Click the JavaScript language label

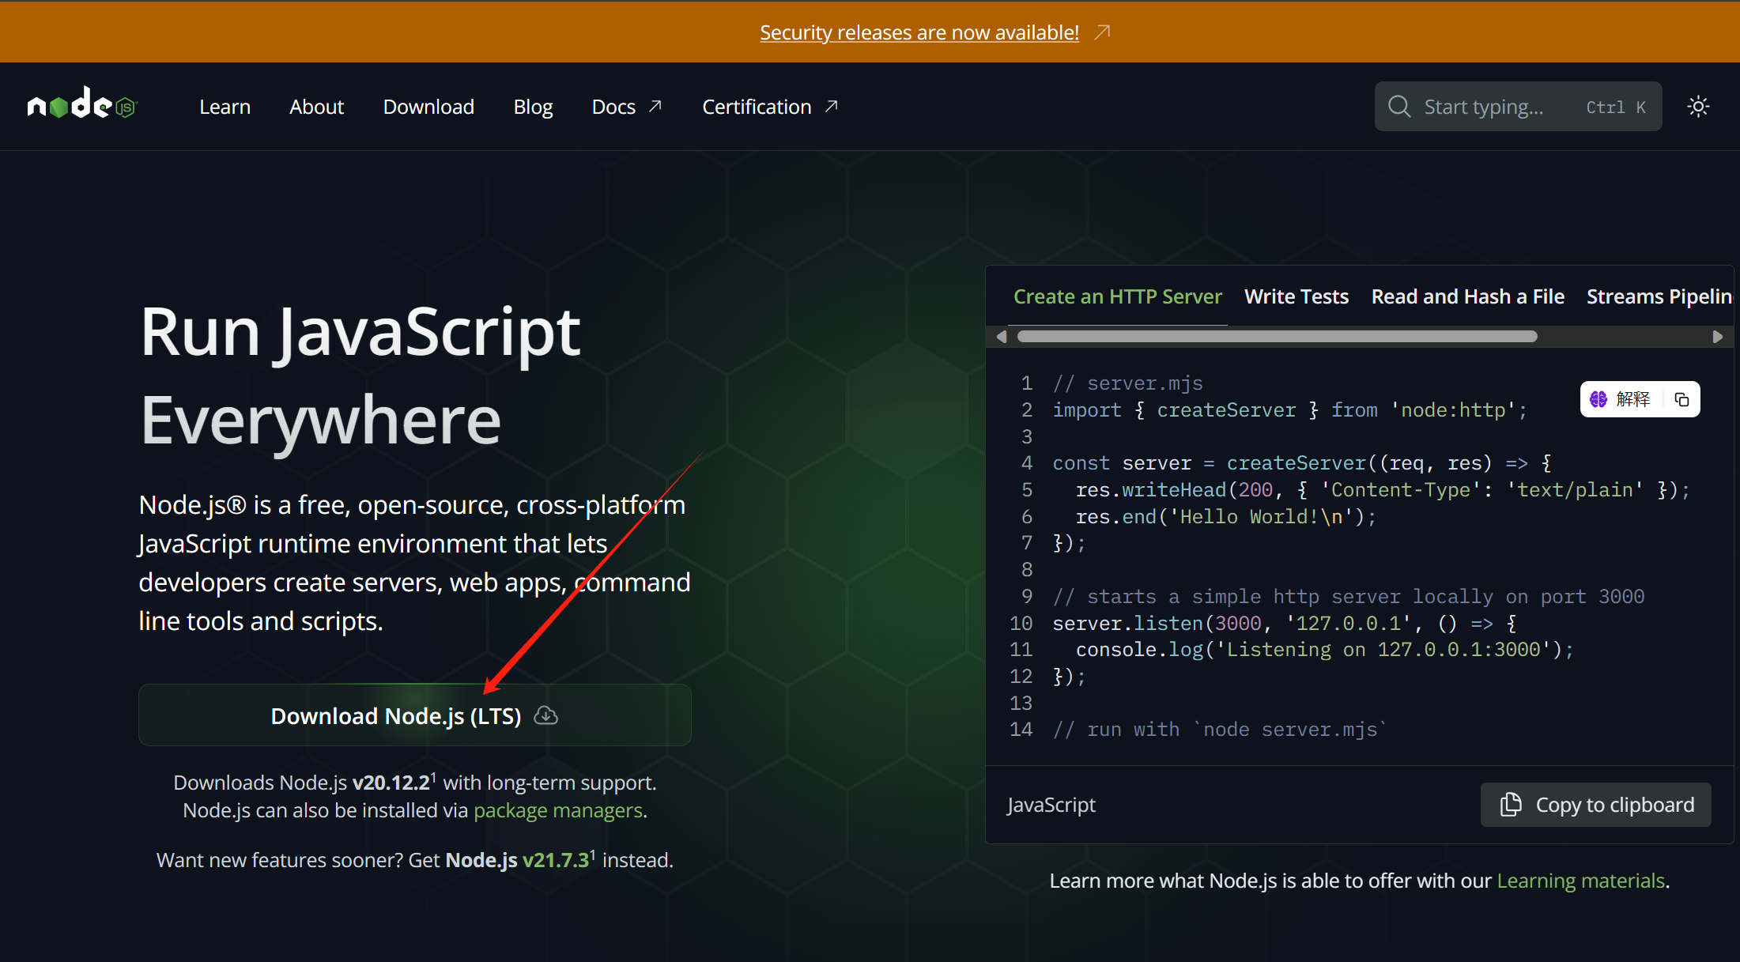pyautogui.click(x=1051, y=805)
